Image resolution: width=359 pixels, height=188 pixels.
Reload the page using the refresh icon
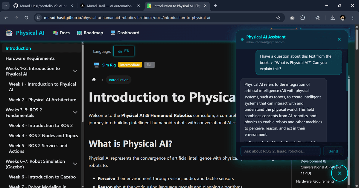pos(26,18)
